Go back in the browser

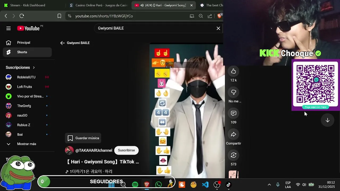tap(6, 16)
